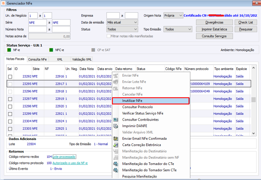The width and height of the screenshot is (261, 180).
Task: Select the checkbox for note 23299
Action: [10, 114]
